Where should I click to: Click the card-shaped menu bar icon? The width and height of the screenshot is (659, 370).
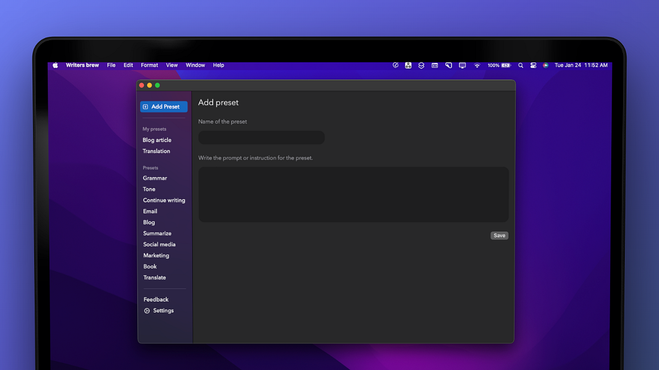coord(435,65)
